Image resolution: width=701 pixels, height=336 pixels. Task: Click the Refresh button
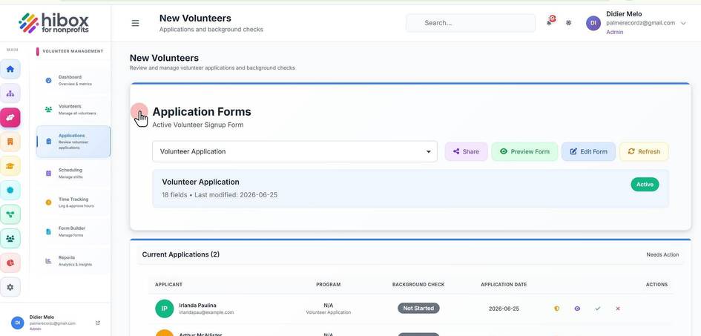click(x=644, y=151)
